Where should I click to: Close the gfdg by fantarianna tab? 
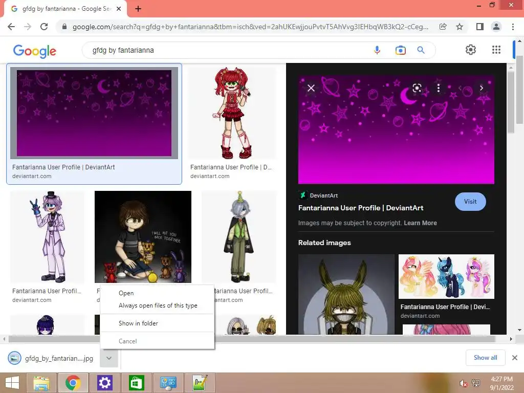(x=119, y=9)
